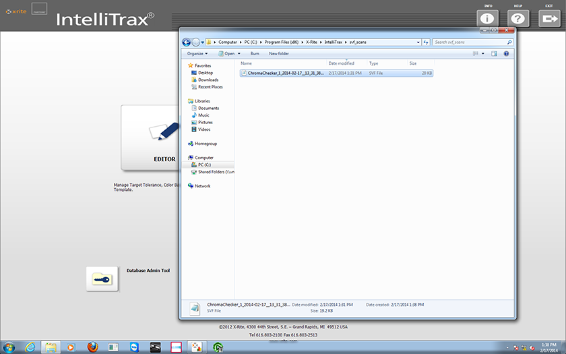Screen dimensions: 566x354
Task: Open the Windows Start button
Action: (x=9, y=347)
